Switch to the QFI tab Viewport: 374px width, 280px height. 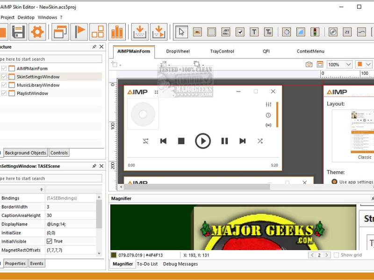(266, 51)
